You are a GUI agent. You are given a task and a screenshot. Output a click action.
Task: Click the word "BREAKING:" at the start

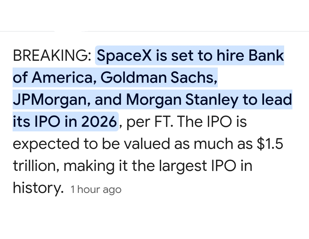(51, 56)
